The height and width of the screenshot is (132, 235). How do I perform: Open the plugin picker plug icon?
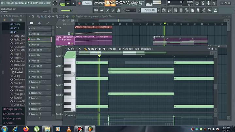(x=198, y=10)
